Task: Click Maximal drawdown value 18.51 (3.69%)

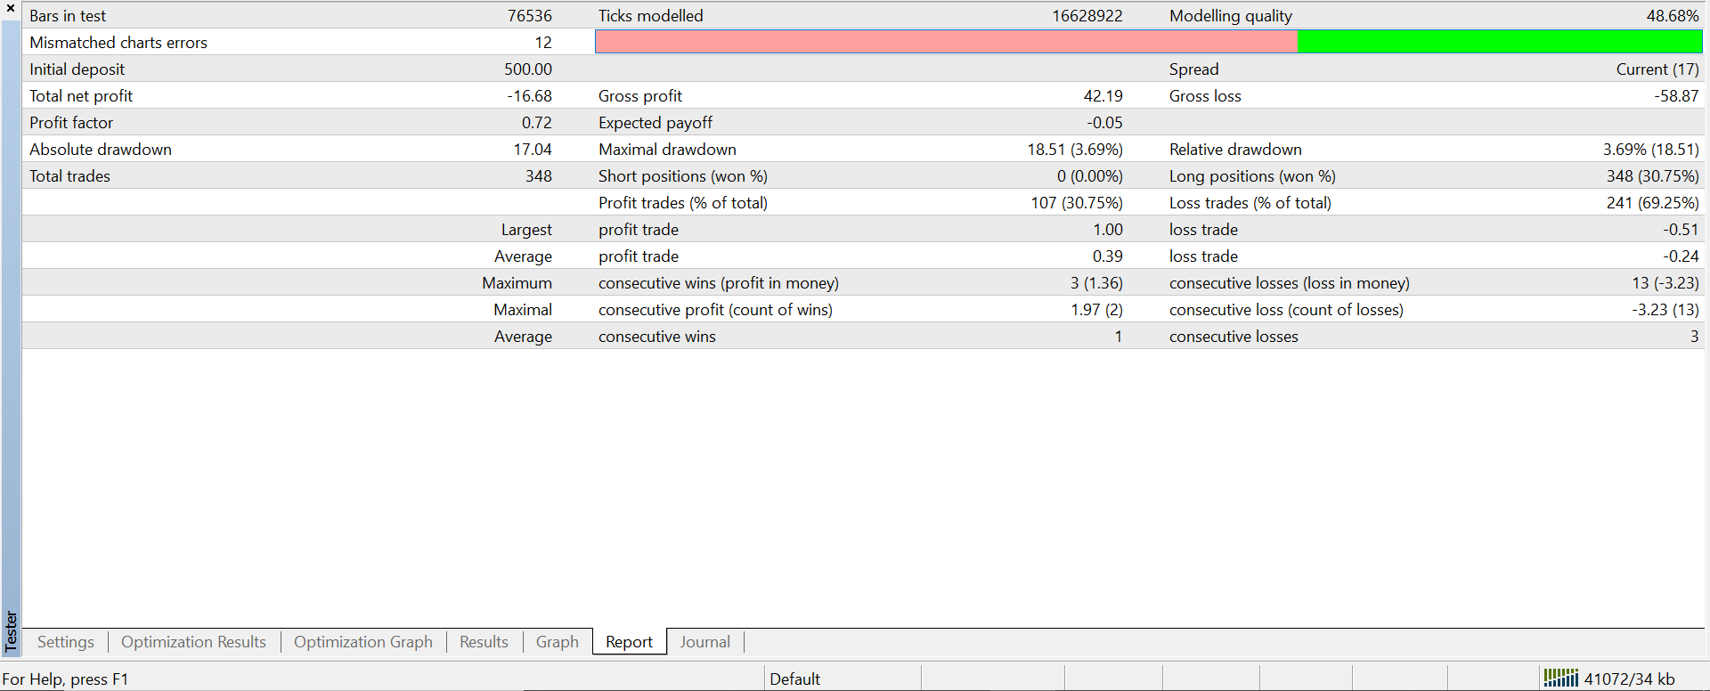Action: pyautogui.click(x=1075, y=150)
